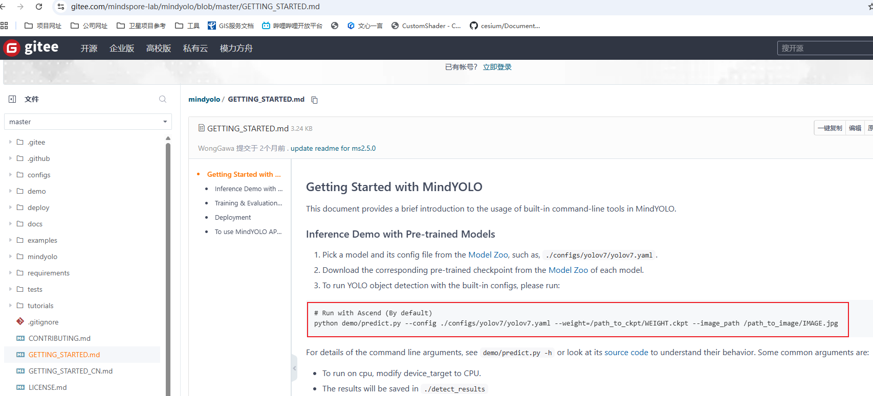The height and width of the screenshot is (396, 873).
Task: Collapse file panel using sidebar toggle icon
Action: pos(12,99)
